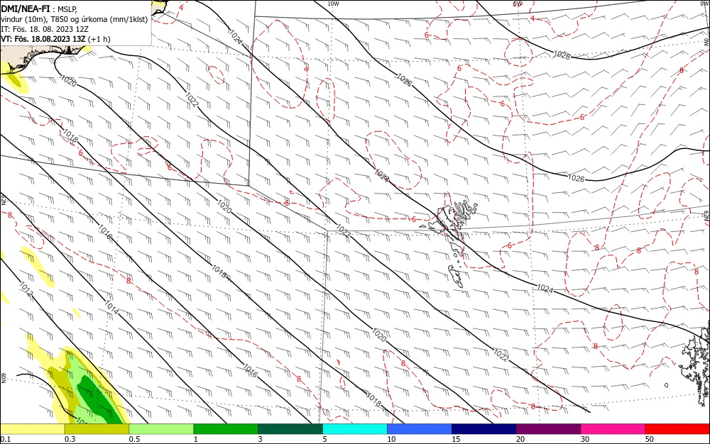
Task: Click the 1014 isobar label
Action: click(111, 307)
